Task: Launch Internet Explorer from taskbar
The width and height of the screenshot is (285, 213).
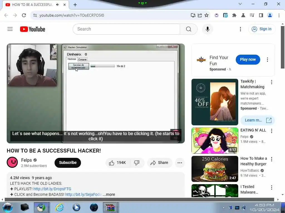Action: (x=60, y=207)
